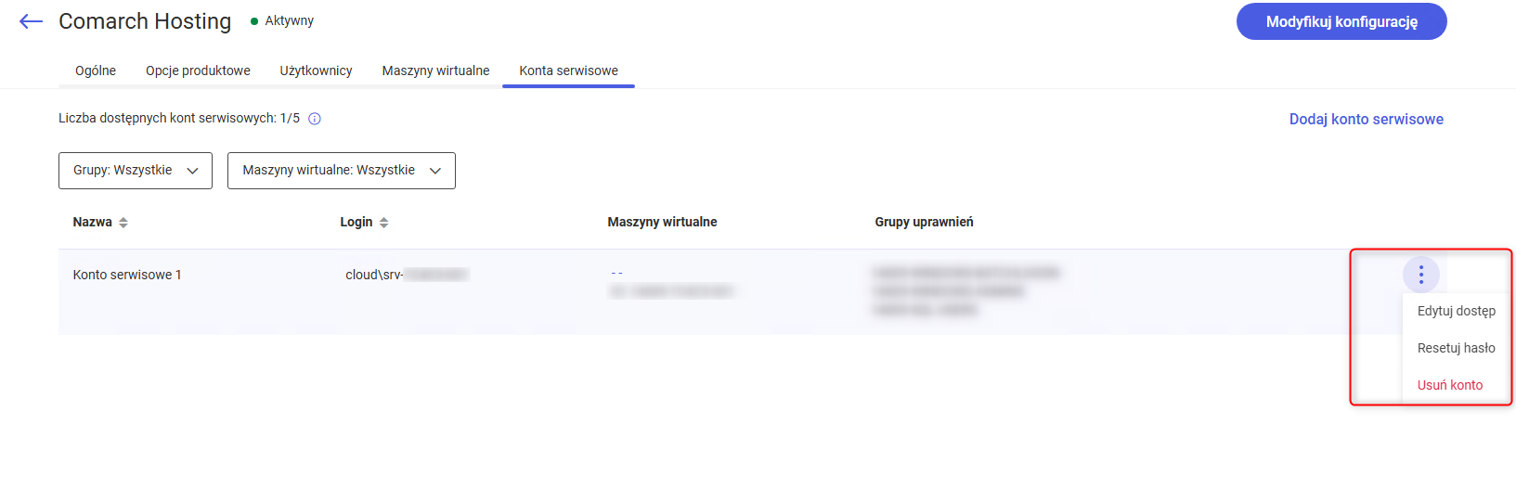1516x488 pixels.
Task: Expand the Grupy: Wszystkie dropdown
Action: tap(136, 171)
